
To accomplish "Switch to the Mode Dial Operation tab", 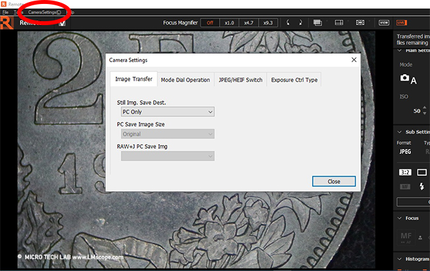I will 185,80.
